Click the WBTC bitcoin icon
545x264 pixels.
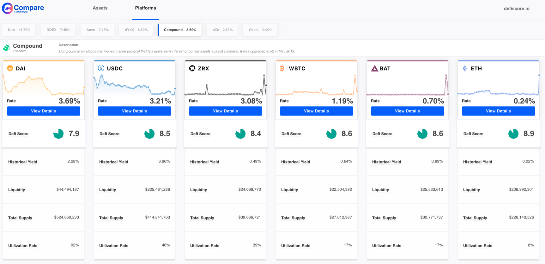[x=282, y=68]
